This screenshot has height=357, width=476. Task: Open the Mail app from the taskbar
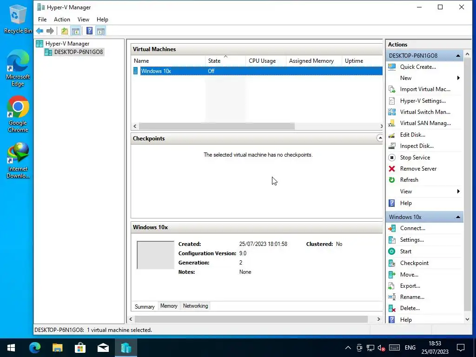pyautogui.click(x=103, y=348)
